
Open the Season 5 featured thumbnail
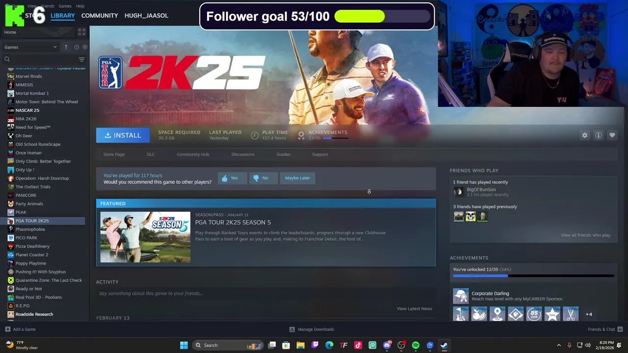point(145,237)
